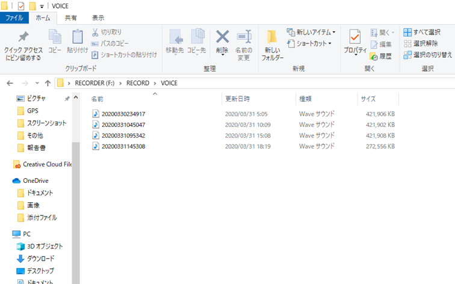Click Edit (編集) in ribbon
This screenshot has width=455, height=284.
coord(381,45)
